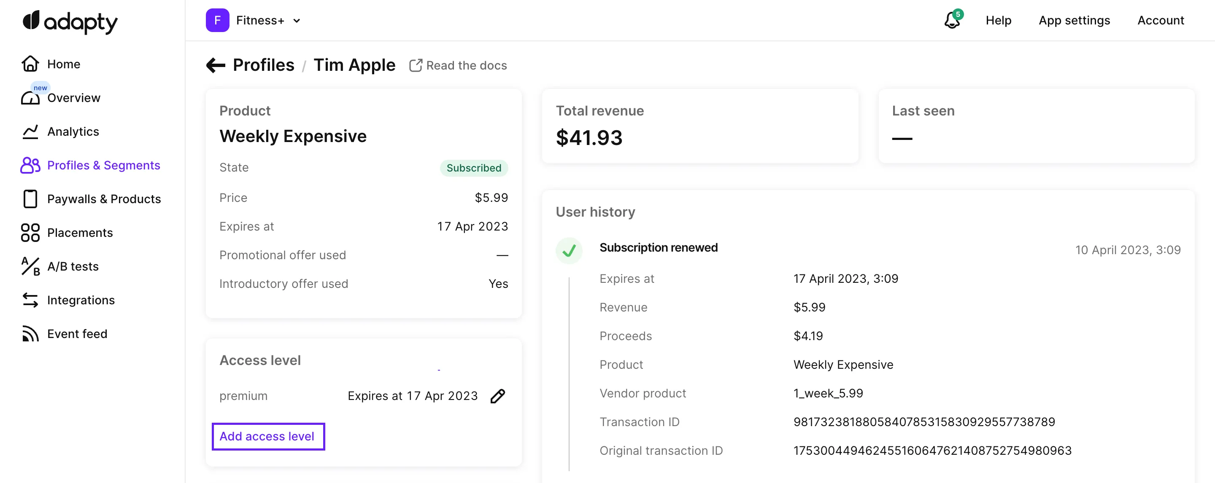Click the Analytics chart icon

coord(30,131)
